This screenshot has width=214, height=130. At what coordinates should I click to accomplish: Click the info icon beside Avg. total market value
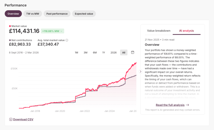tap(67, 40)
